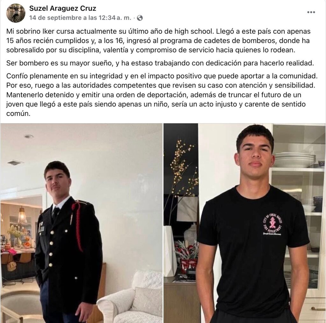Click the name tag on the uniform jacket
The height and width of the screenshot is (323, 326).
point(41,229)
